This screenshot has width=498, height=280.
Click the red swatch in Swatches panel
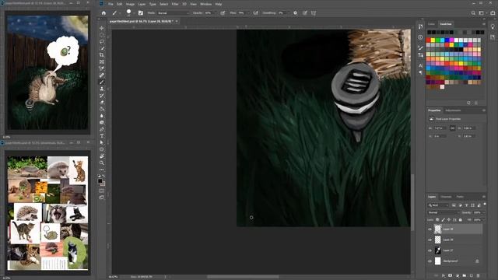coord(428,40)
